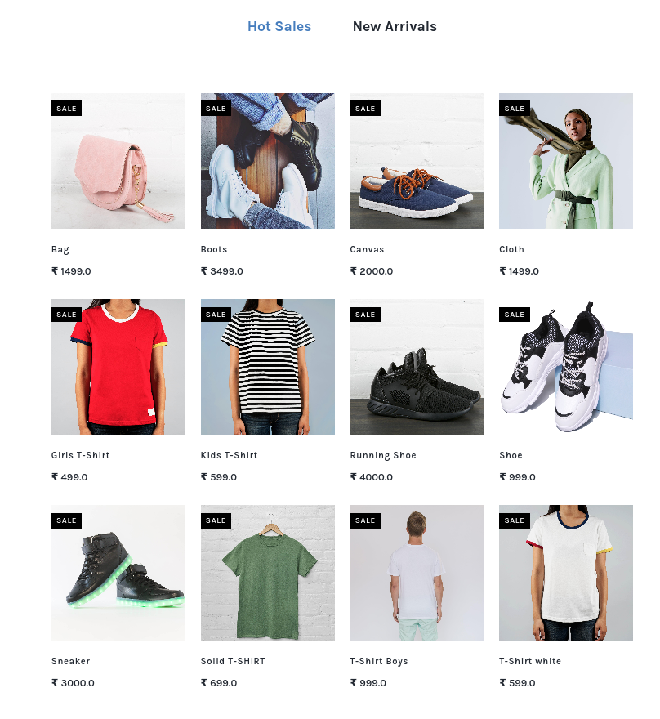
Task: Switch to the Hot Sales tab
Action: (279, 27)
